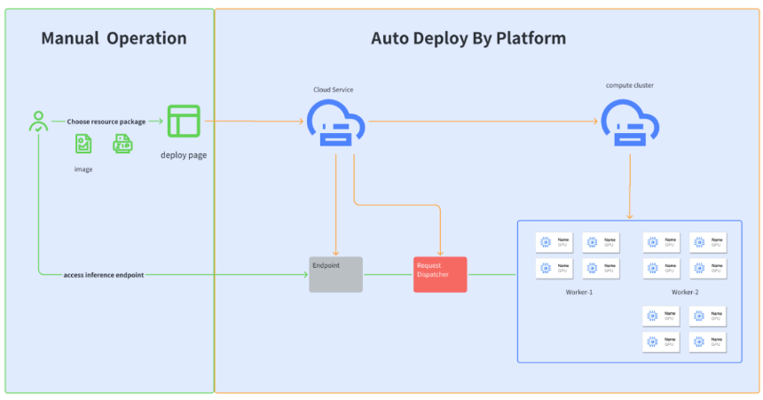Click the Worker-2 label

[685, 292]
